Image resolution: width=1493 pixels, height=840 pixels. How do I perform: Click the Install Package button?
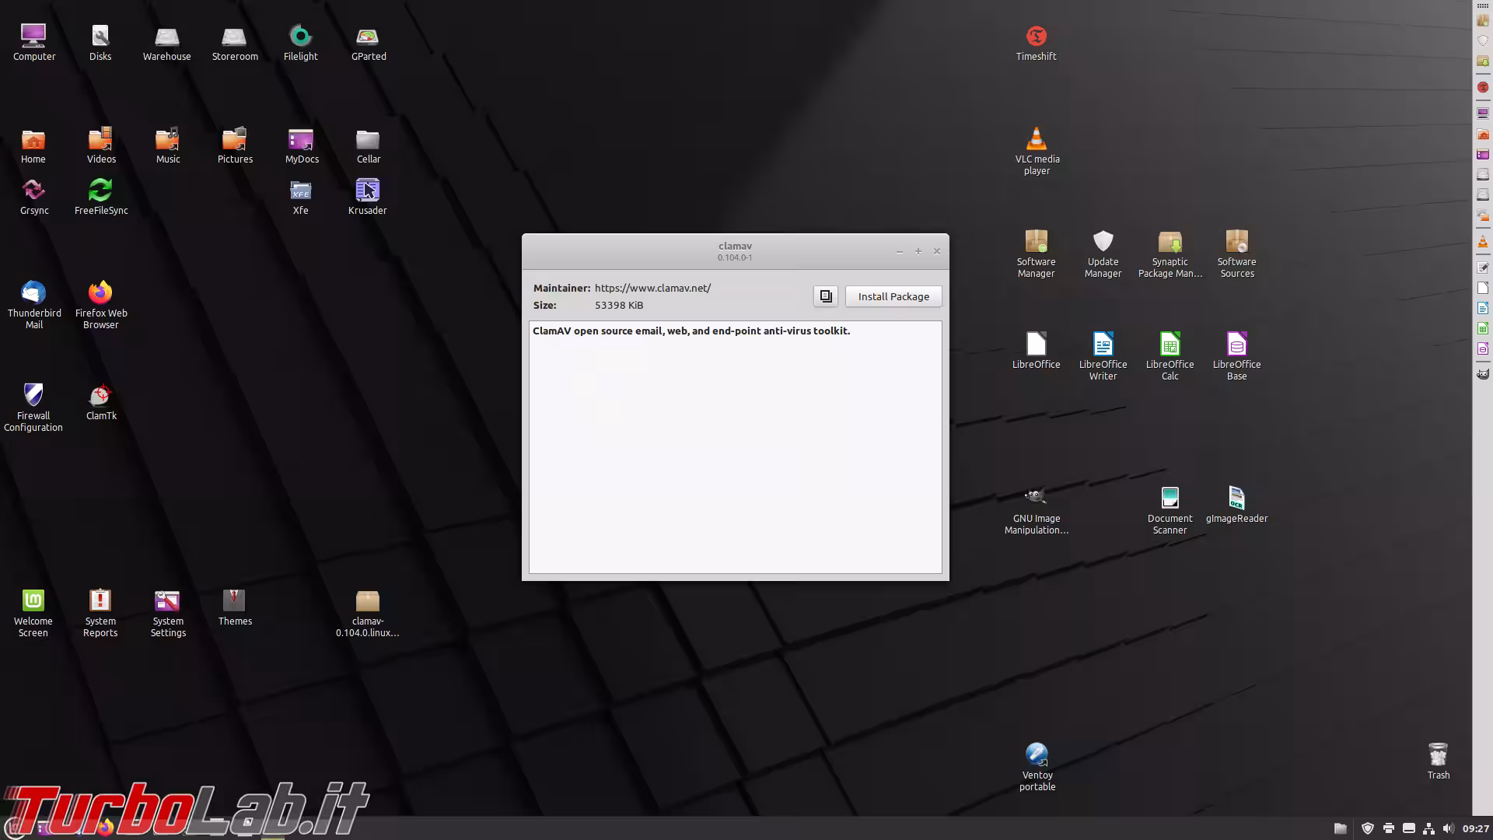click(893, 296)
